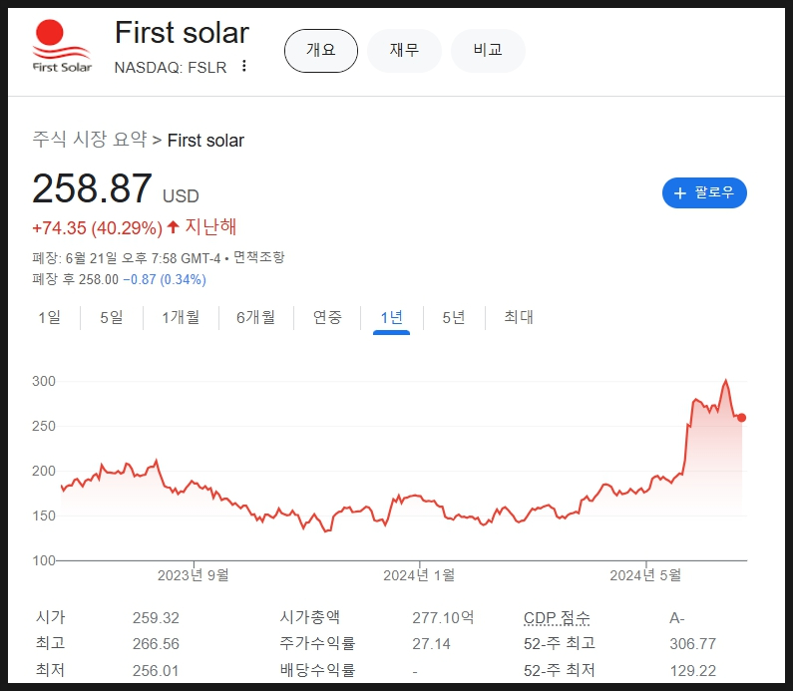This screenshot has width=793, height=691.
Task: Click the First Solar company logo
Action: [62, 47]
